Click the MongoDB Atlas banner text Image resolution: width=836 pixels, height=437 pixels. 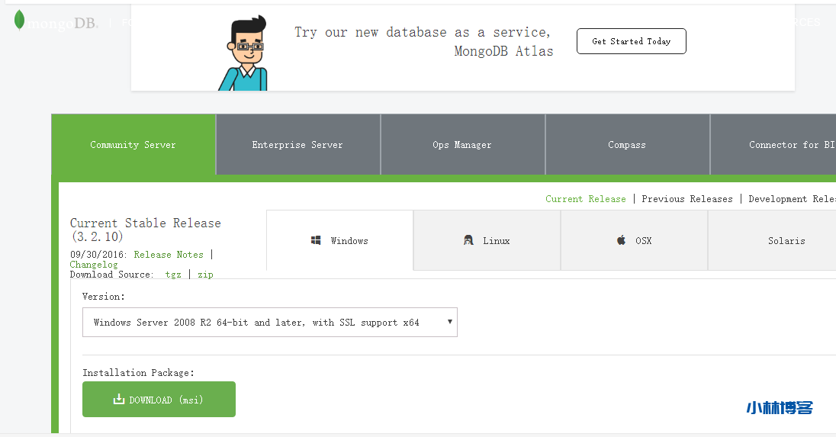tap(424, 42)
